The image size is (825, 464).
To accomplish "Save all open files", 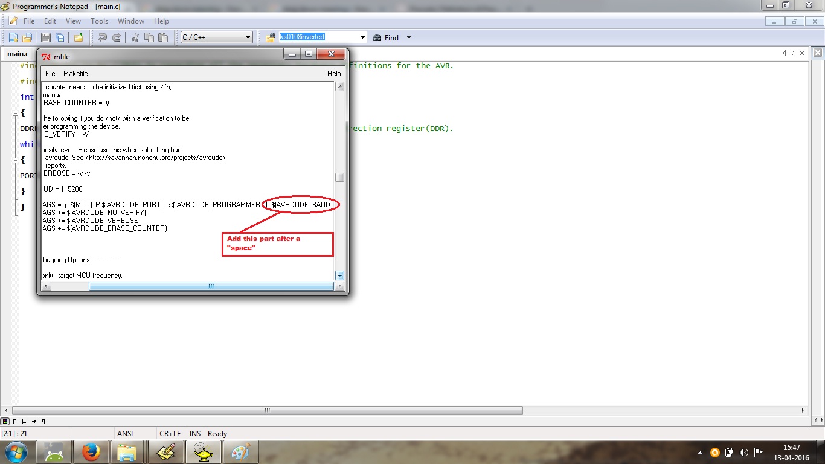I will coord(60,37).
